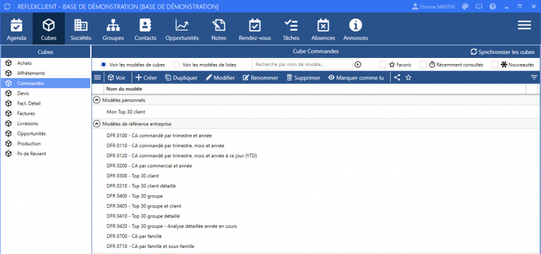This screenshot has width=541, height=254.
Task: Open the Cubes module
Action: [49, 29]
